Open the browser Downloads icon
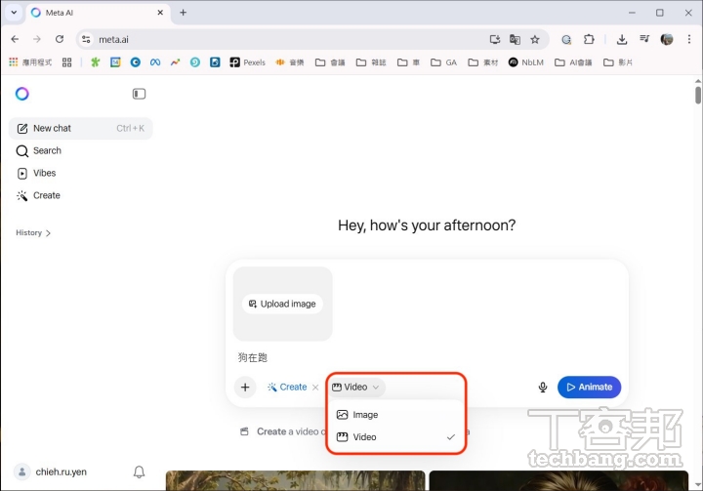The image size is (703, 491). [x=621, y=39]
